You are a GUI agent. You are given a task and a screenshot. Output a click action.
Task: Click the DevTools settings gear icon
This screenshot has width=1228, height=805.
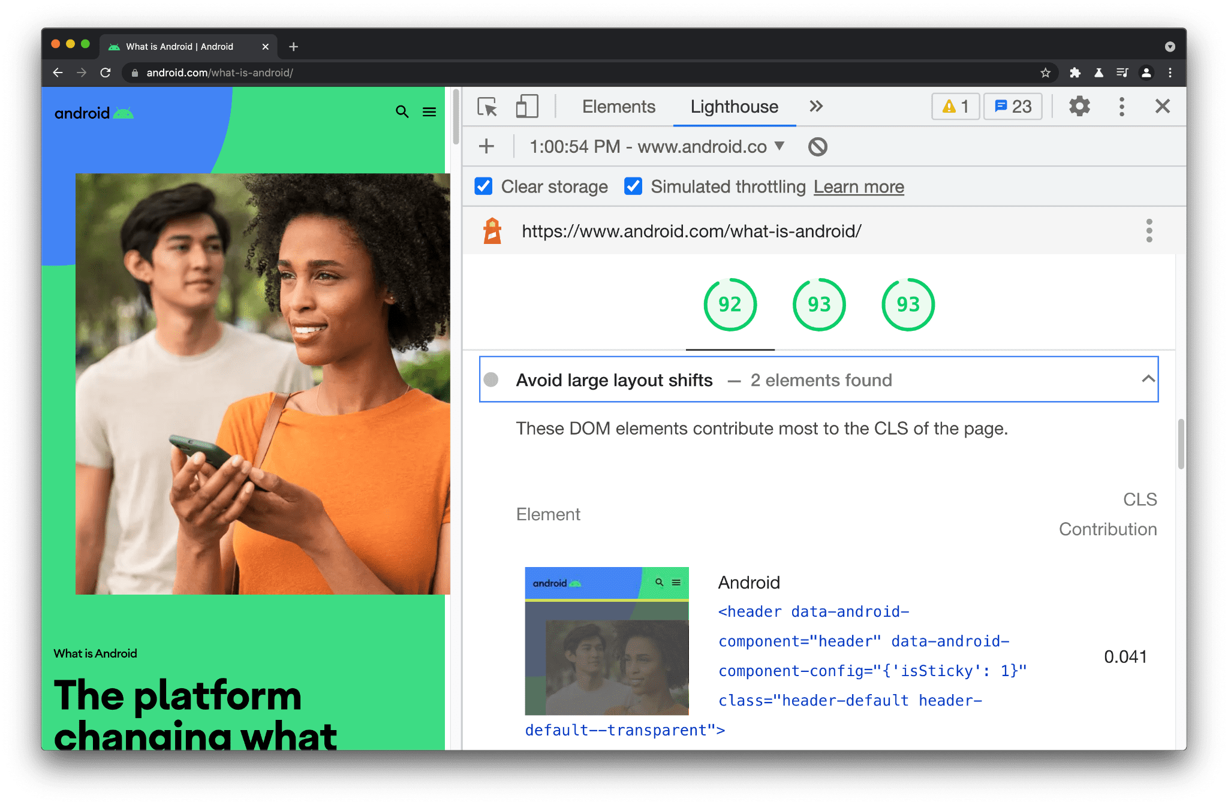pos(1078,107)
